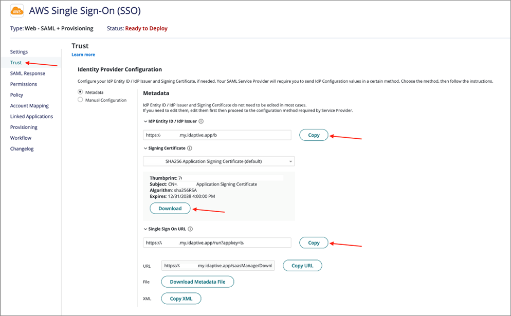Select the Metadata radio option

tap(80, 92)
